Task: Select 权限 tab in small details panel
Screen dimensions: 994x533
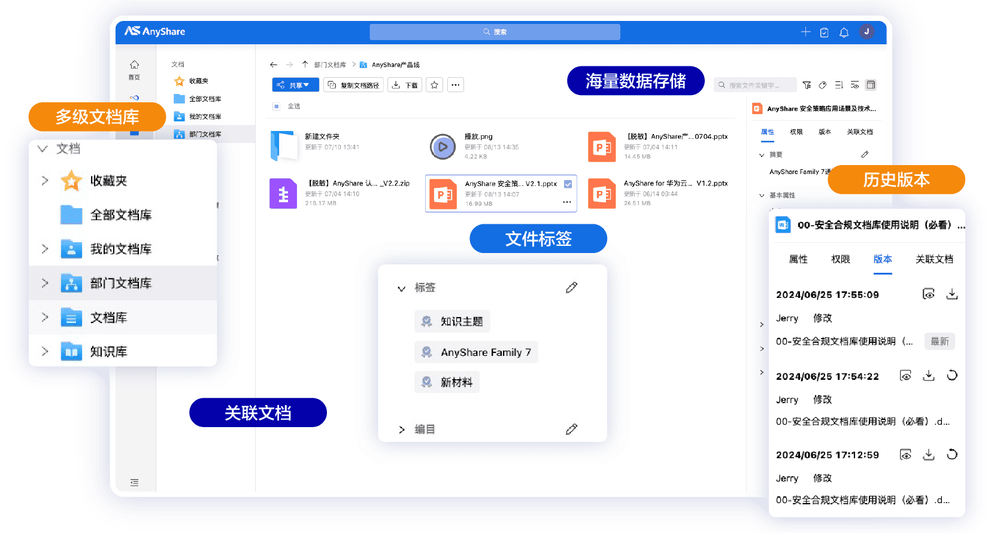Action: 796,132
